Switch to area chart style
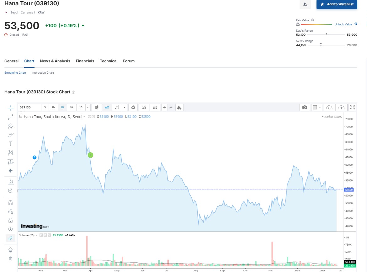 107,107
